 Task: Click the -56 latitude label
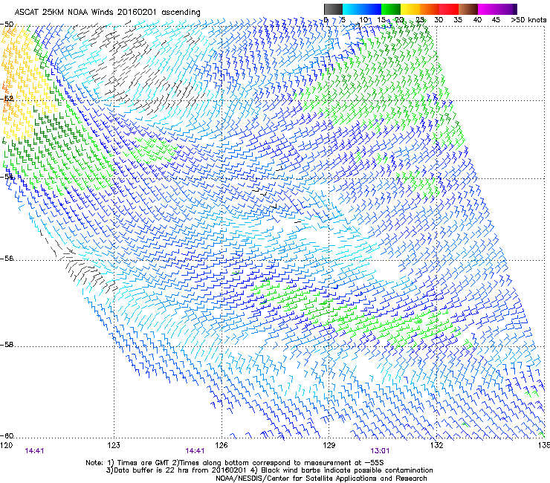point(7,259)
